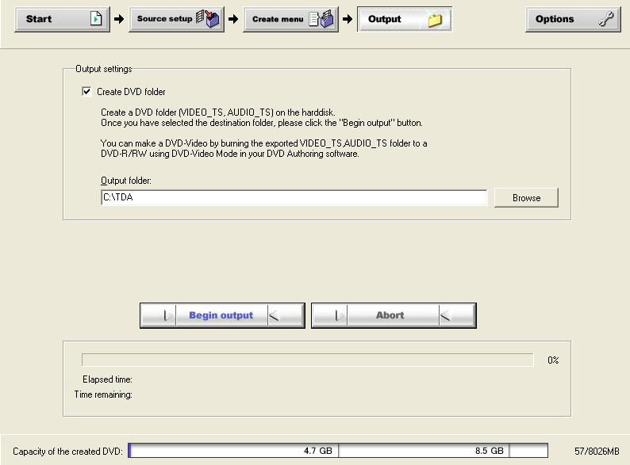Image resolution: width=630 pixels, height=465 pixels.
Task: Click the output progress bar
Action: (307, 360)
